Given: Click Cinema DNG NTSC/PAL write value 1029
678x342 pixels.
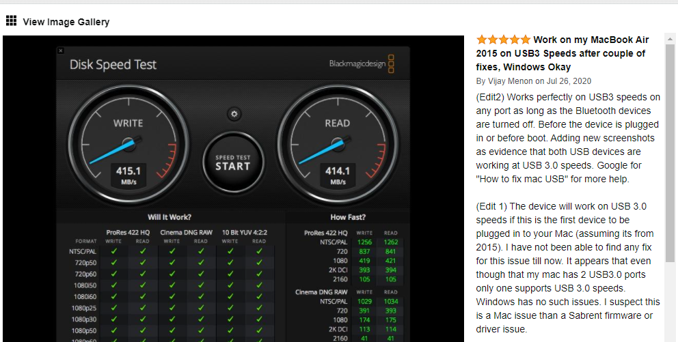Looking at the screenshot, I should [x=364, y=302].
